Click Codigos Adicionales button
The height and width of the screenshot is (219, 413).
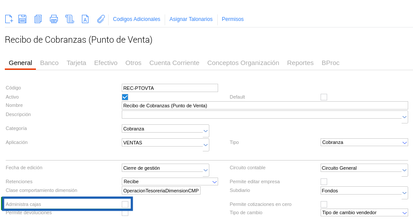tap(137, 19)
